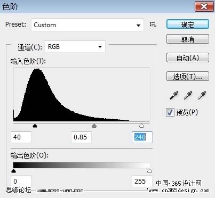Click the white input highlight slider handle
This screenshot has width=215, height=198.
tap(141, 126)
